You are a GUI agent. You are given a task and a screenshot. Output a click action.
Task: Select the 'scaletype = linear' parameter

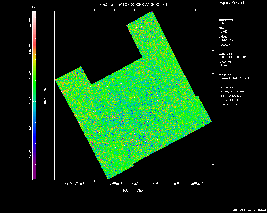point(232,91)
